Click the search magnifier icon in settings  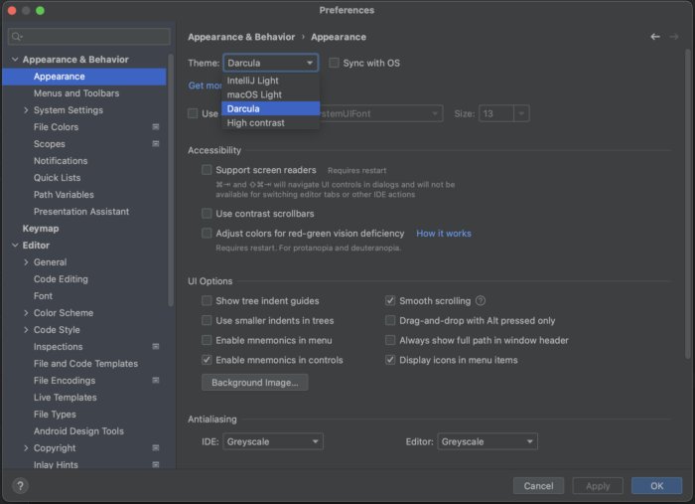pos(17,37)
